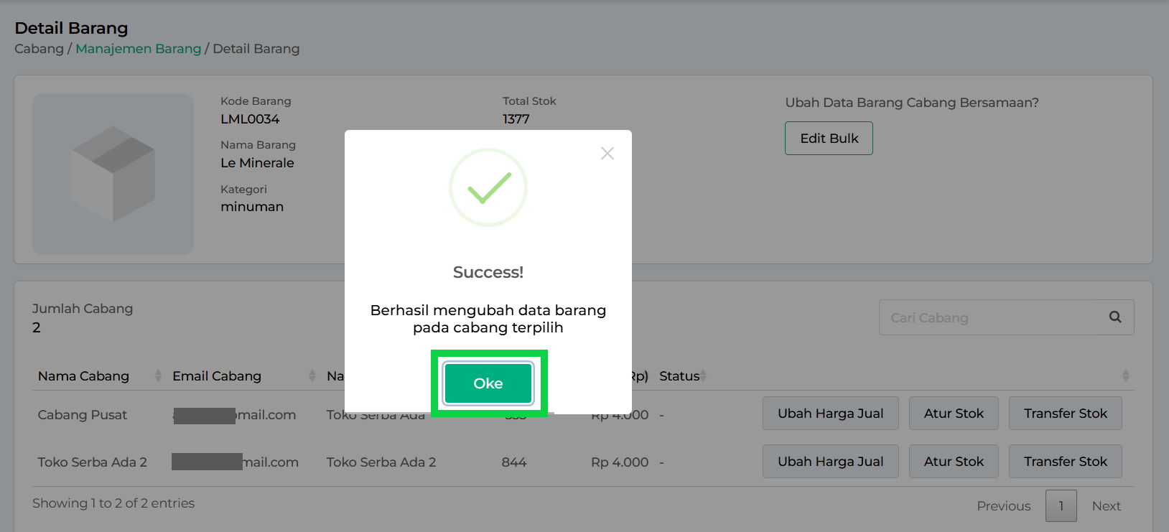Open Edit Bulk for branch item data
This screenshot has width=1169, height=532.
pyautogui.click(x=829, y=139)
